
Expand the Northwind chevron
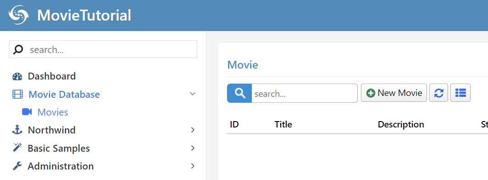click(193, 130)
